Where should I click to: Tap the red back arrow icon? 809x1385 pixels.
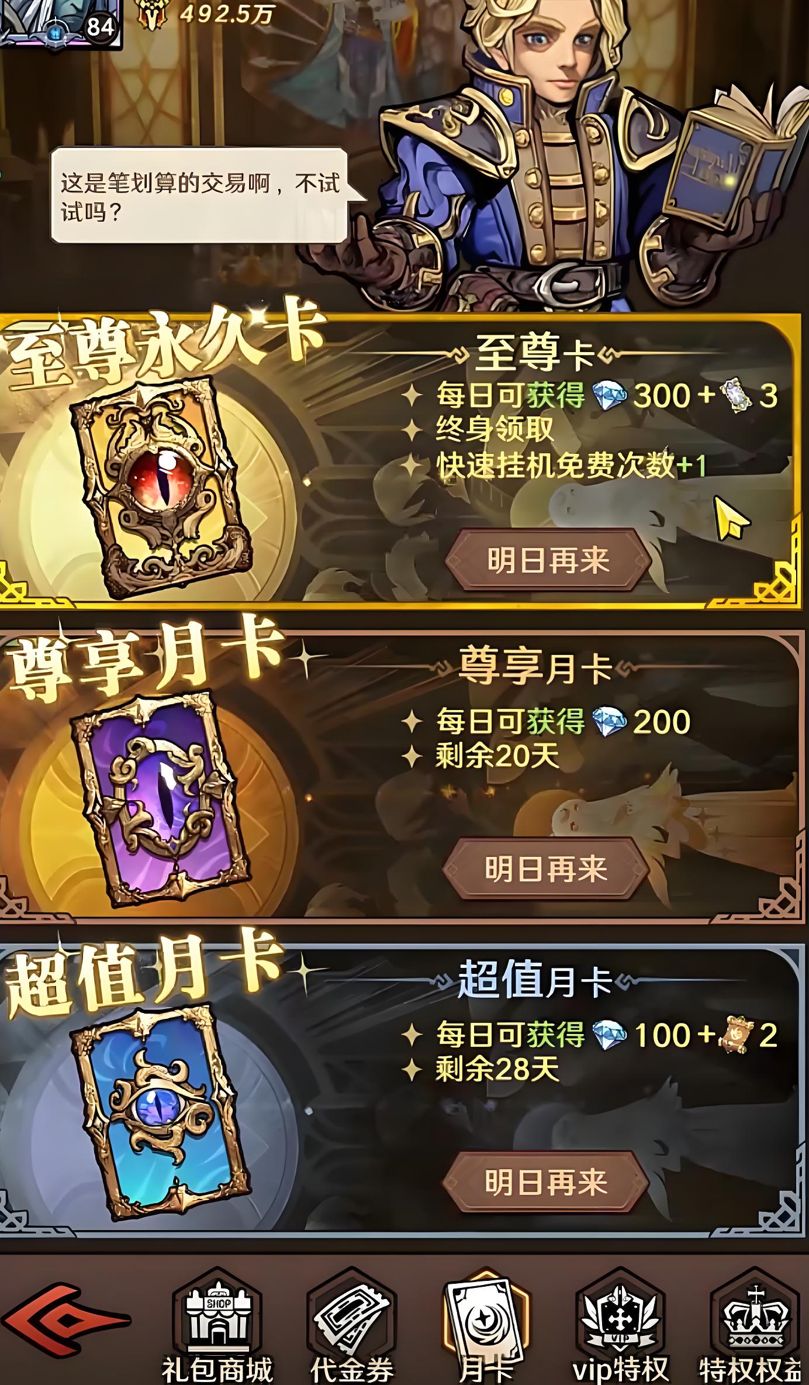pyautogui.click(x=65, y=1320)
